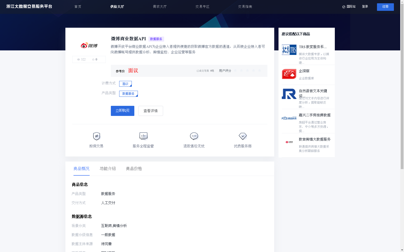Open the TRS 数家服务系 product logo
The image size is (404, 252).
[x=289, y=50]
